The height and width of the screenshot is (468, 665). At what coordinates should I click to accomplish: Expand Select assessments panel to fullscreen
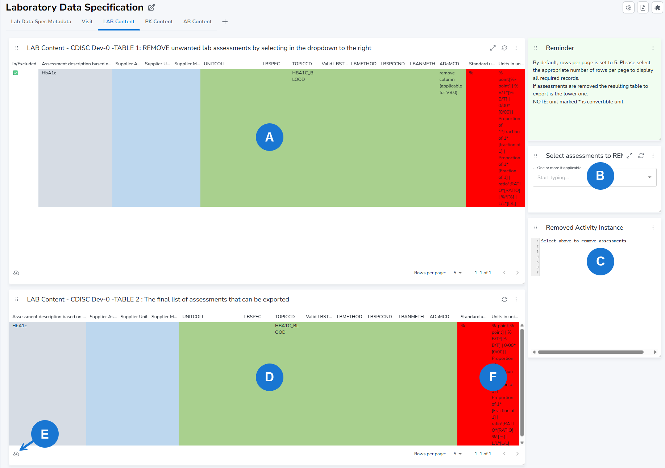pyautogui.click(x=629, y=156)
